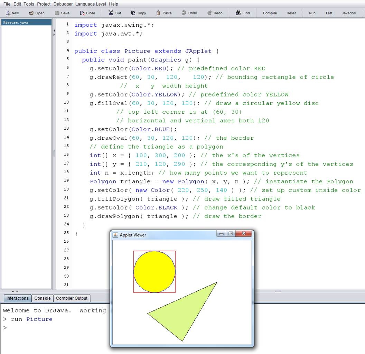Expand the file list pane with right arrow
The width and height of the screenshot is (365, 354).
click(x=54, y=35)
